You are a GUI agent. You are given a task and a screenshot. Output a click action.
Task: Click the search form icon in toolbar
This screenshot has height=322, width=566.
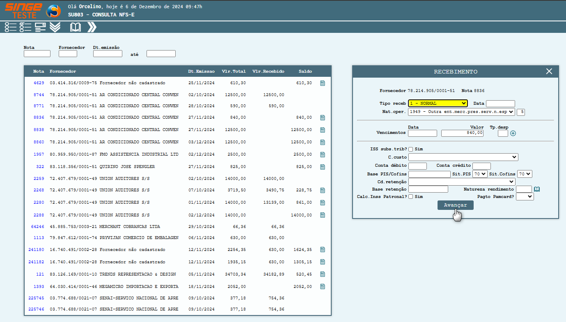pyautogui.click(x=40, y=27)
